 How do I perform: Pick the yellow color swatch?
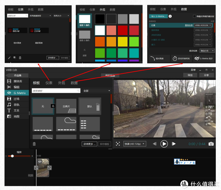coord(123,42)
